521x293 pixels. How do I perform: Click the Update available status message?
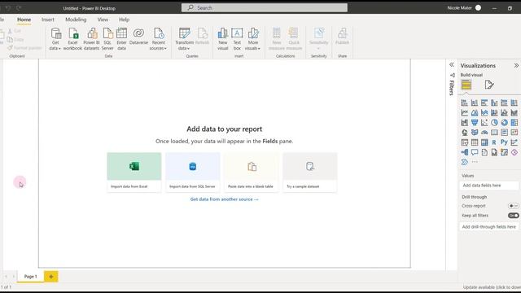pos(492,287)
